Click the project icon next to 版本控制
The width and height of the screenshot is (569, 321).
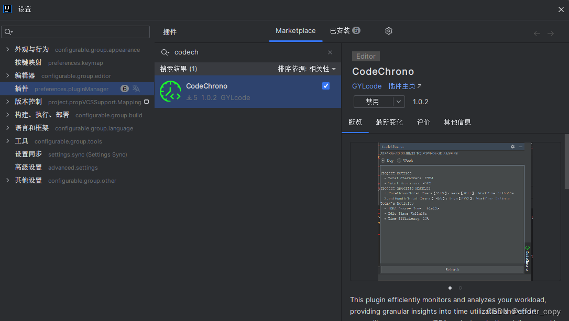(147, 102)
